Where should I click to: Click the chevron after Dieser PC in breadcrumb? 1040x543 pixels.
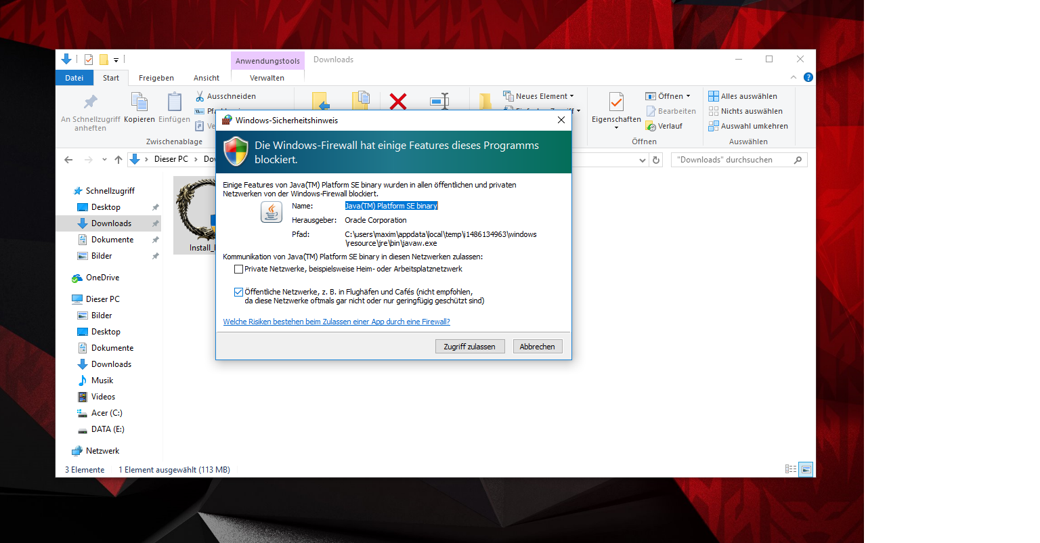196,160
